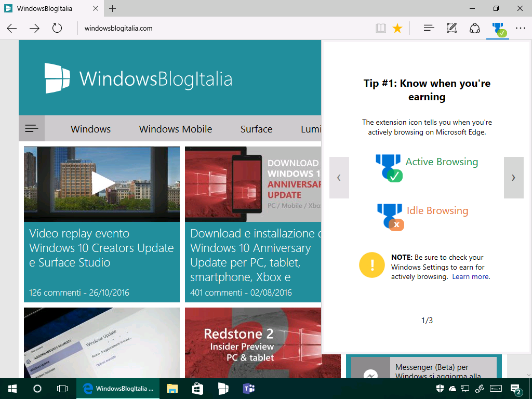Click the Idle Browsing label
Image resolution: width=532 pixels, height=399 pixels.
pos(437,211)
